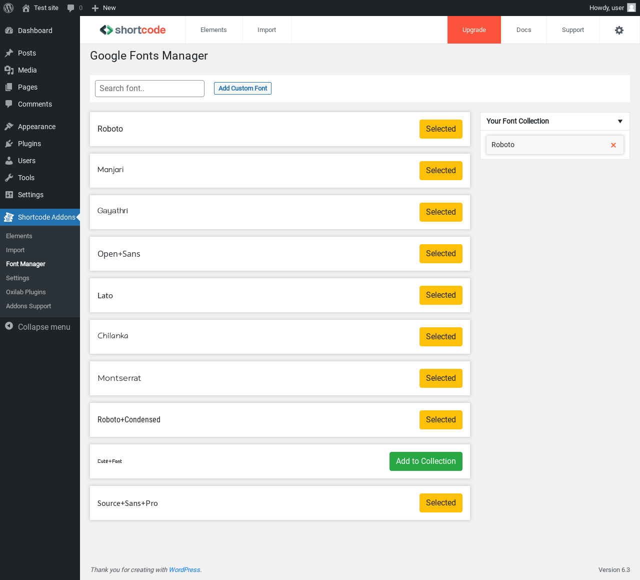Click the Google Fonts Manager heading
The image size is (640, 580).
[x=149, y=56]
